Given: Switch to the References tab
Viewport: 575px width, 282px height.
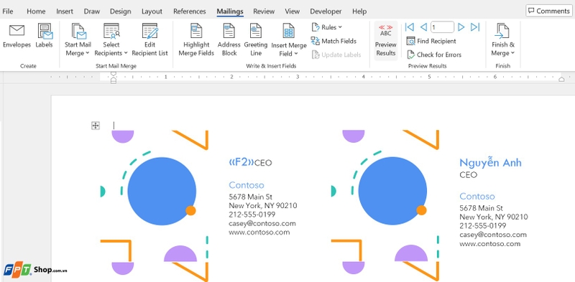Looking at the screenshot, I should point(190,11).
